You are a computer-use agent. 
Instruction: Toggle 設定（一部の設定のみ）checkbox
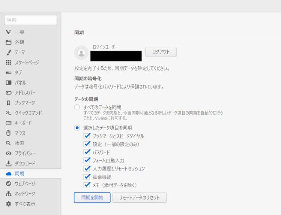tap(87, 144)
